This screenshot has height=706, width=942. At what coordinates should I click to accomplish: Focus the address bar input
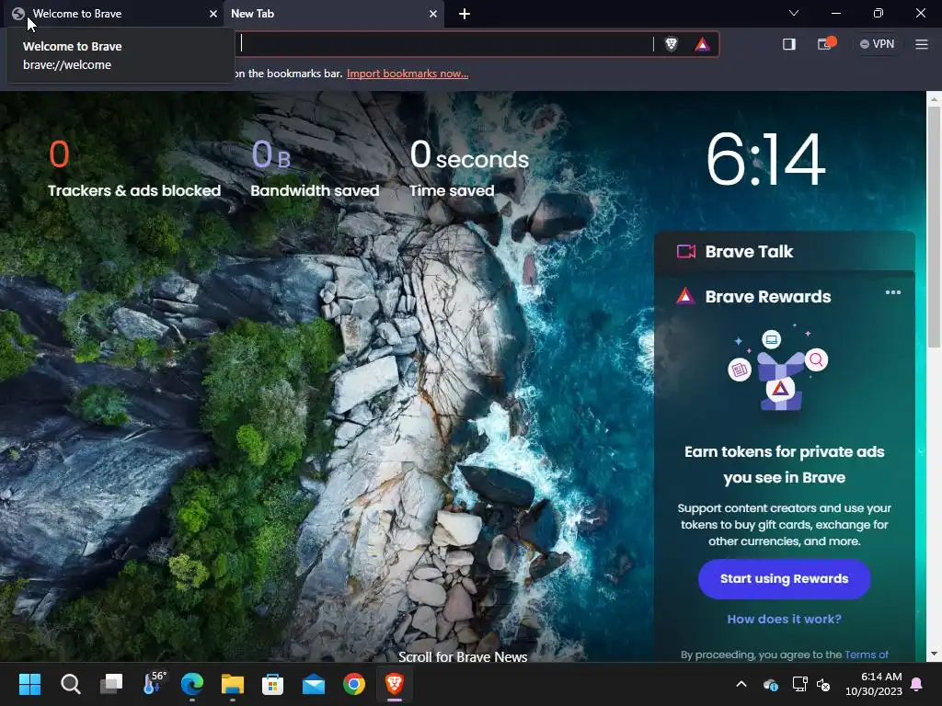[444, 44]
